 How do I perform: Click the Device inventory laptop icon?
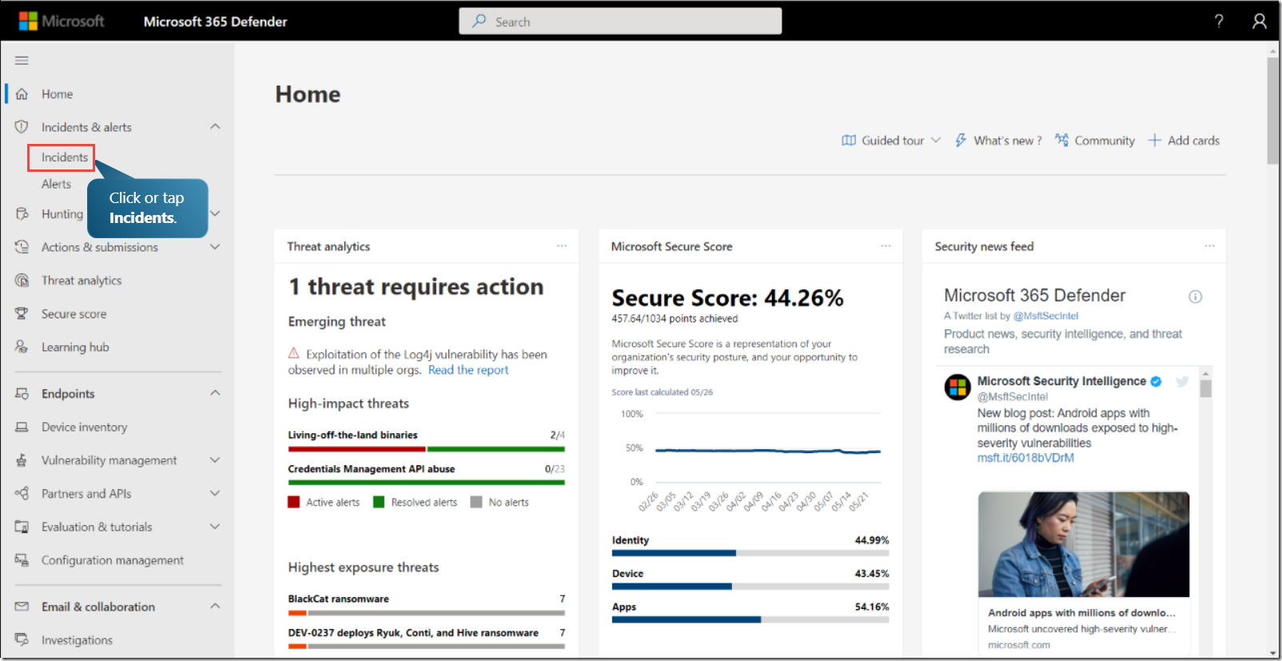tap(22, 428)
